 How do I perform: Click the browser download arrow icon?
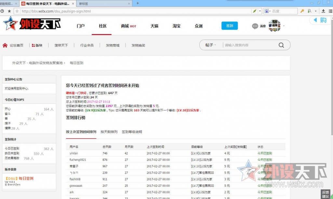(323, 11)
